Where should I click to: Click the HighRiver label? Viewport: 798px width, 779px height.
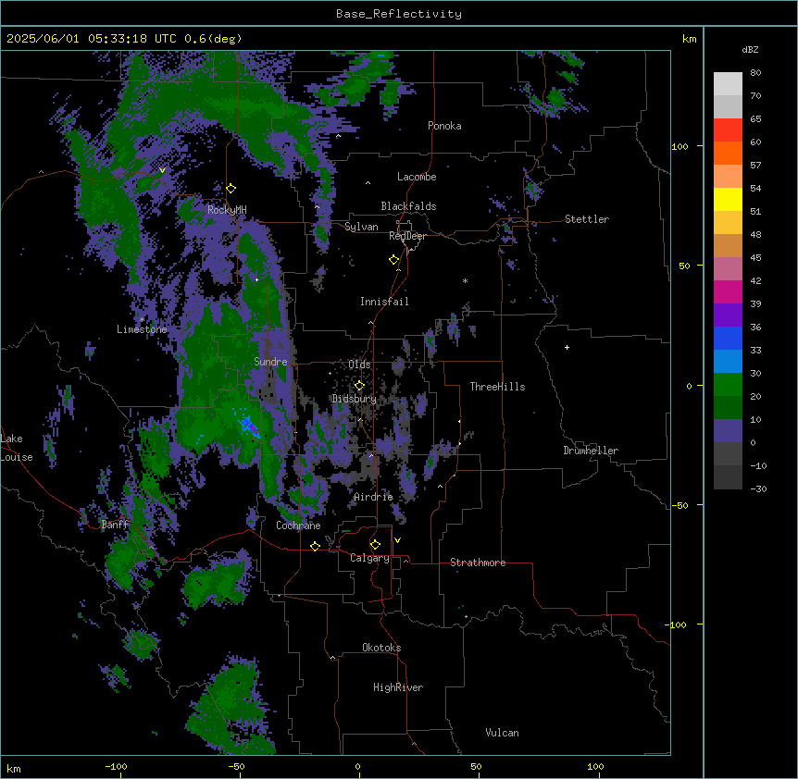398,687
